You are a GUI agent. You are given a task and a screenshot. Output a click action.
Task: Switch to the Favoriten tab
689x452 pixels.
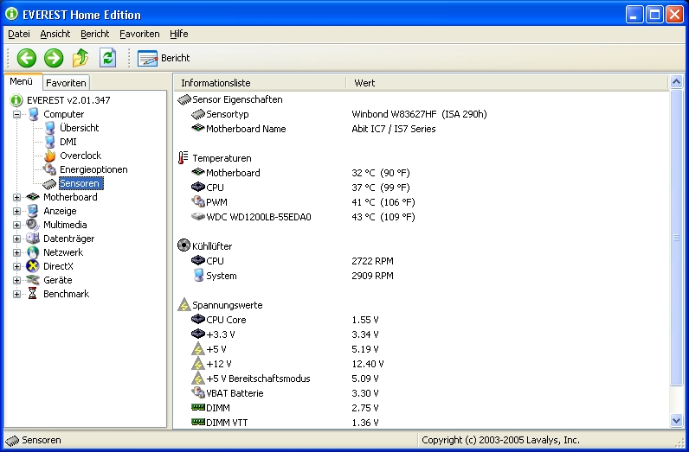(x=66, y=83)
